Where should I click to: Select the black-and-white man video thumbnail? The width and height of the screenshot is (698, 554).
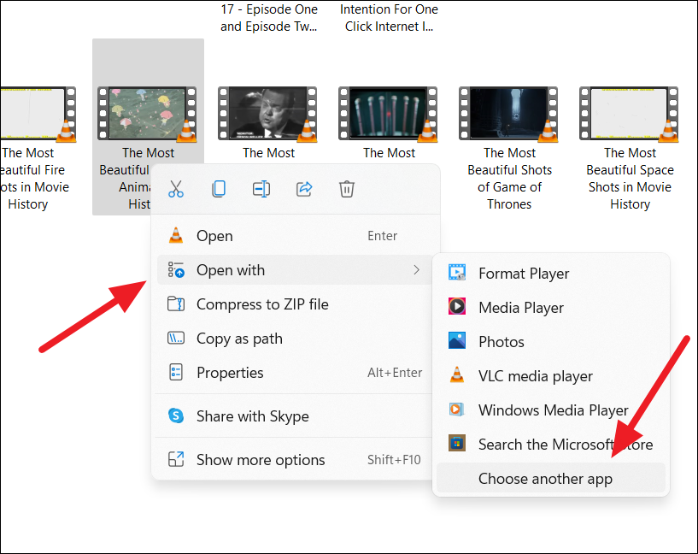point(267,114)
